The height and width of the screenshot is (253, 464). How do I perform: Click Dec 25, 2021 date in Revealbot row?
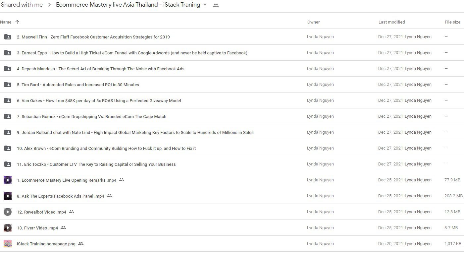pos(390,212)
